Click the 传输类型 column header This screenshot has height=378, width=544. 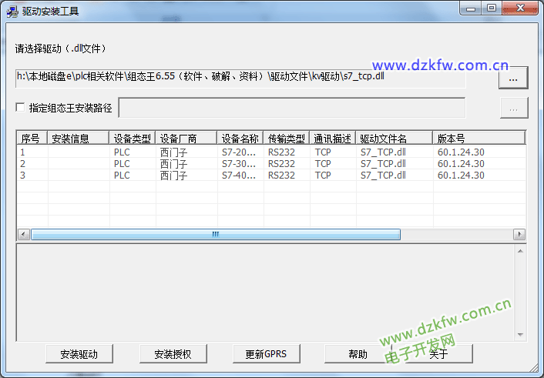(x=286, y=139)
